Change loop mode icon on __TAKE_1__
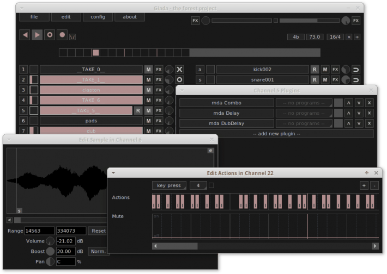Viewport: 387px width, 274px height. [x=179, y=80]
